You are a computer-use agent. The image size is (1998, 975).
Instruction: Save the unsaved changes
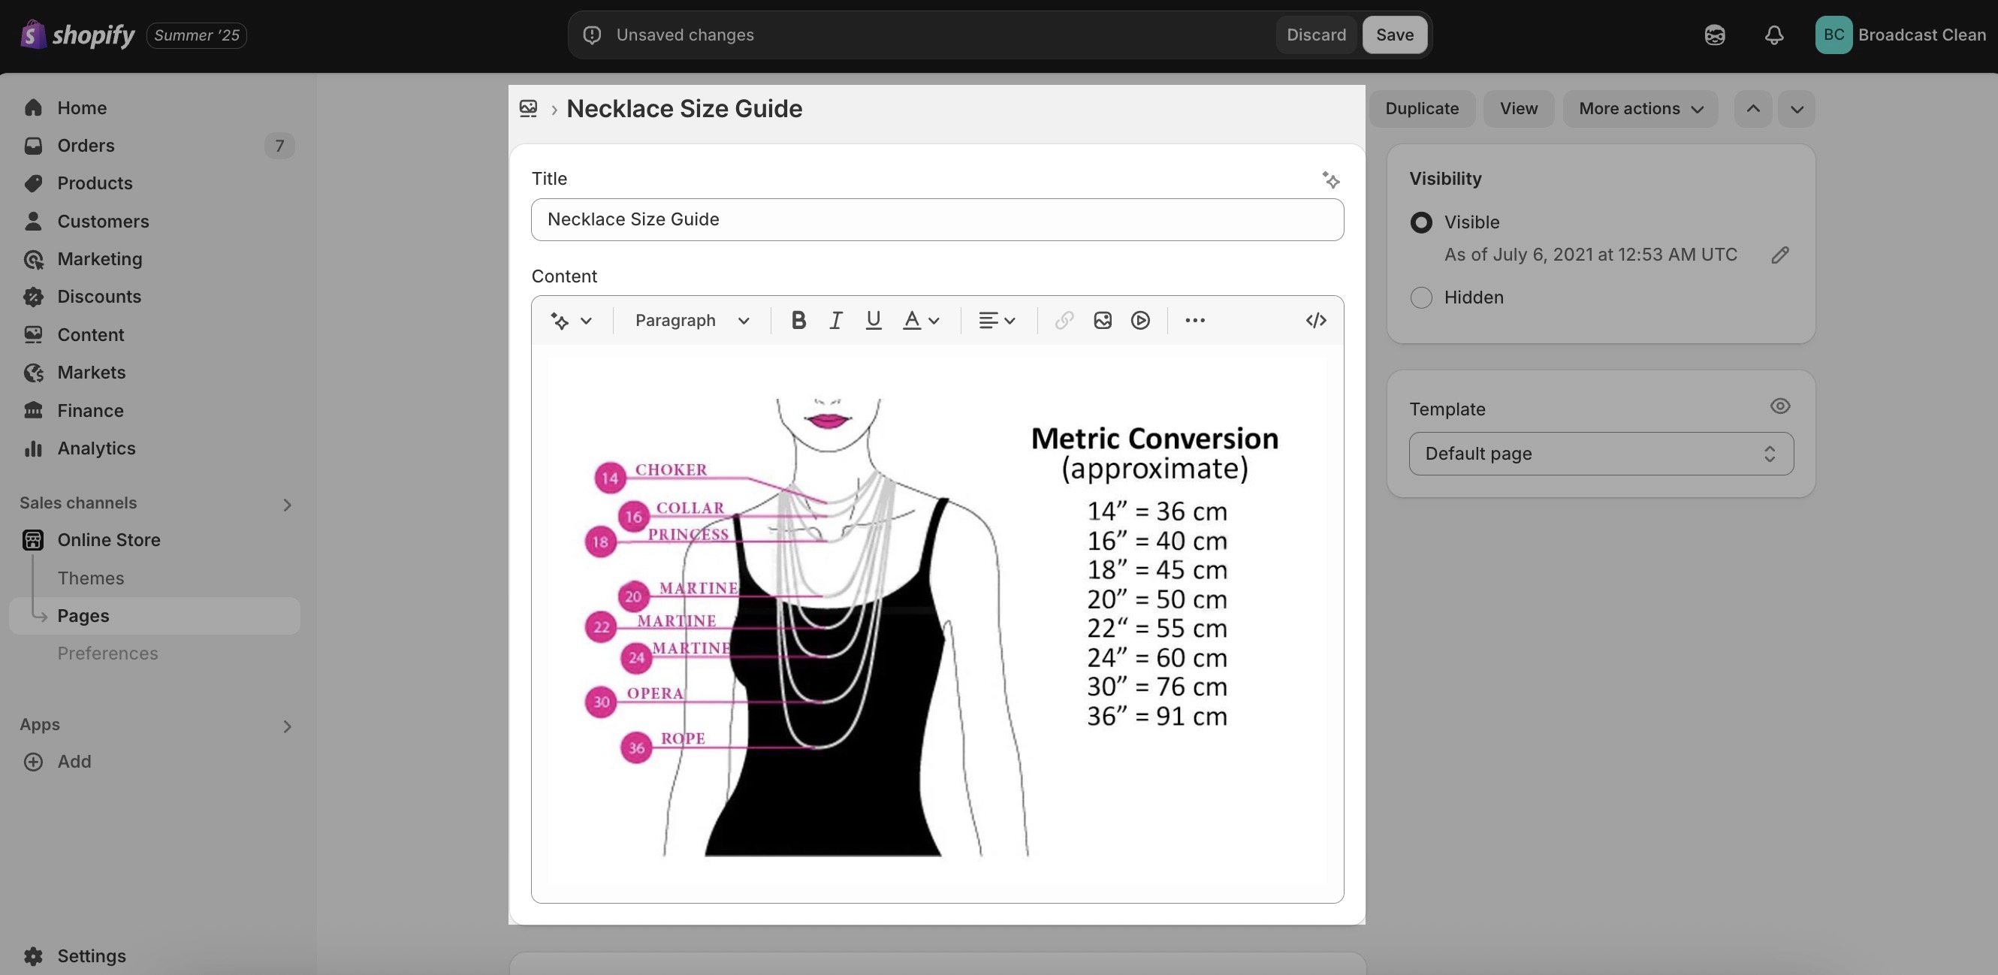[x=1395, y=35]
